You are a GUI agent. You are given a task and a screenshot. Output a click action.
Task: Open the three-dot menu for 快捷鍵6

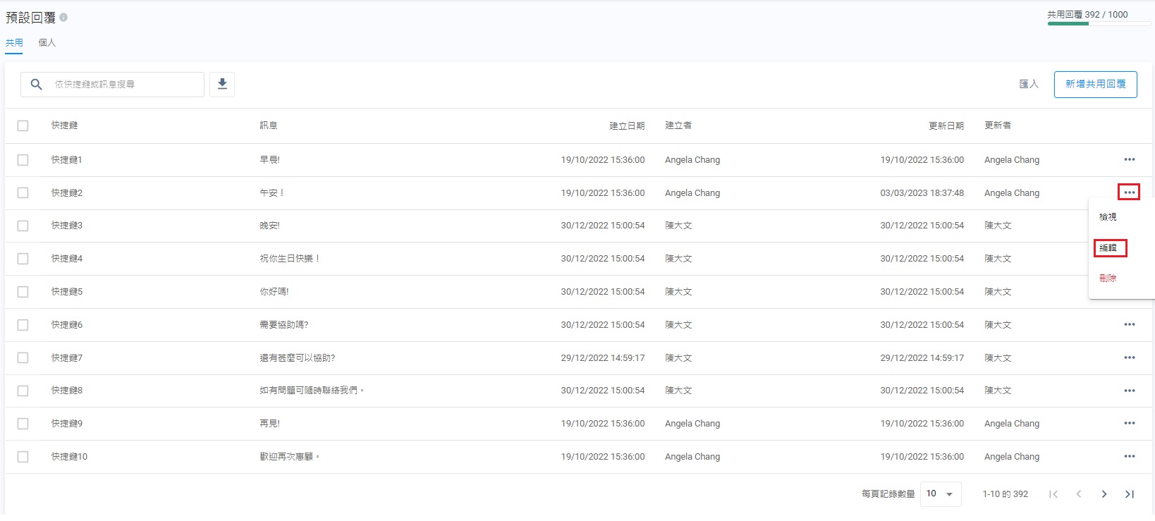click(x=1129, y=325)
